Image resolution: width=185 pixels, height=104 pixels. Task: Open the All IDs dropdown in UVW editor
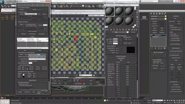(x=86, y=75)
